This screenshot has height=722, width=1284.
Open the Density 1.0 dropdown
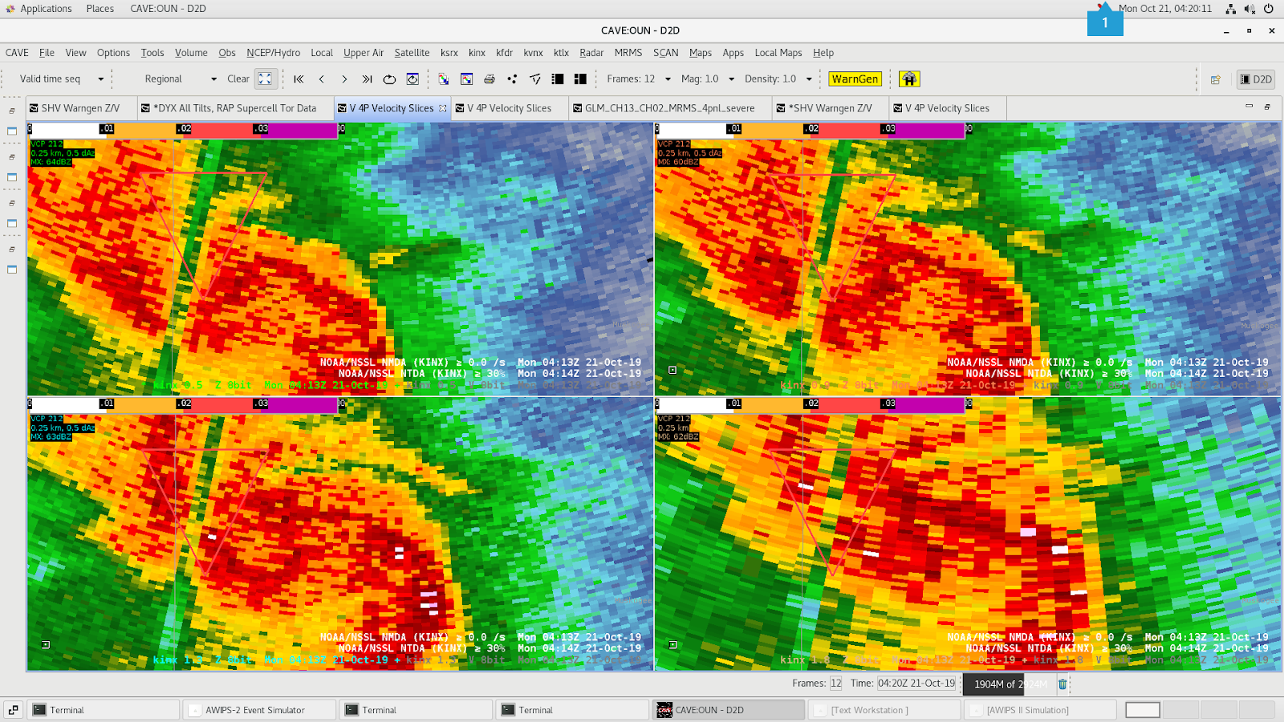pyautogui.click(x=809, y=79)
